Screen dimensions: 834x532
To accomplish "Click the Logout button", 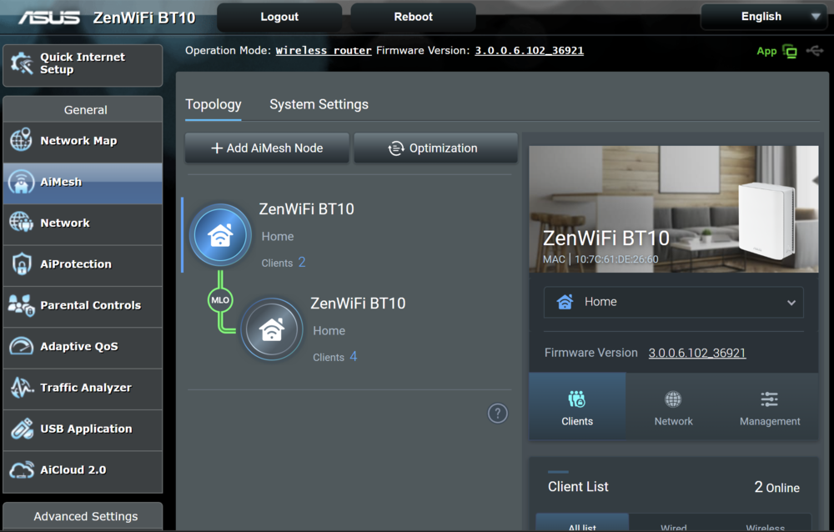I will click(x=279, y=17).
